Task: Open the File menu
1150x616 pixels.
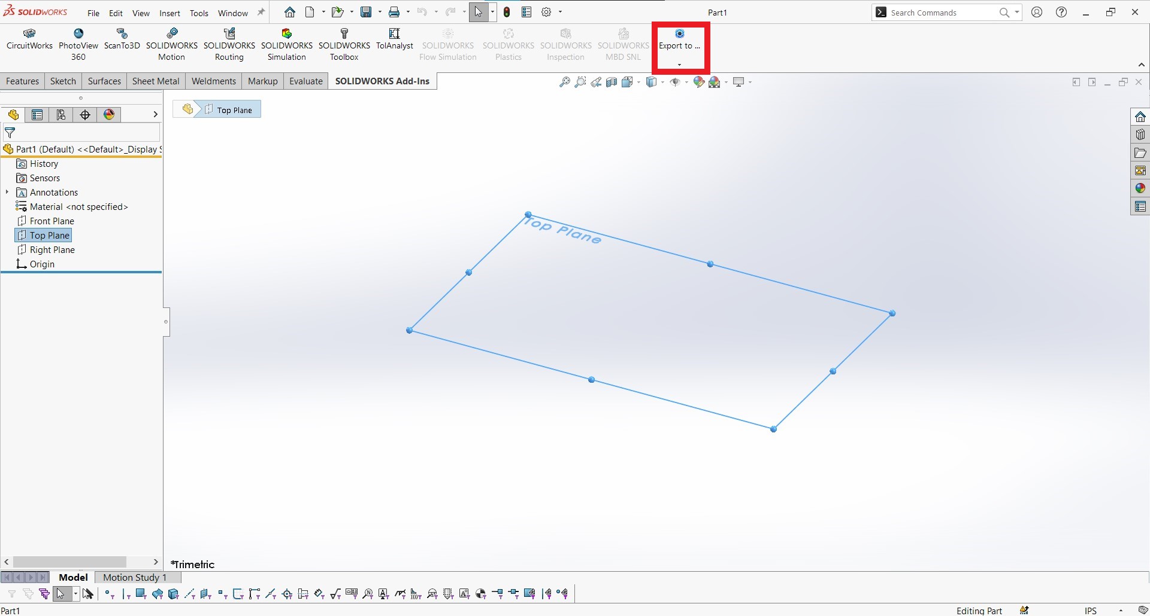Action: (x=93, y=13)
